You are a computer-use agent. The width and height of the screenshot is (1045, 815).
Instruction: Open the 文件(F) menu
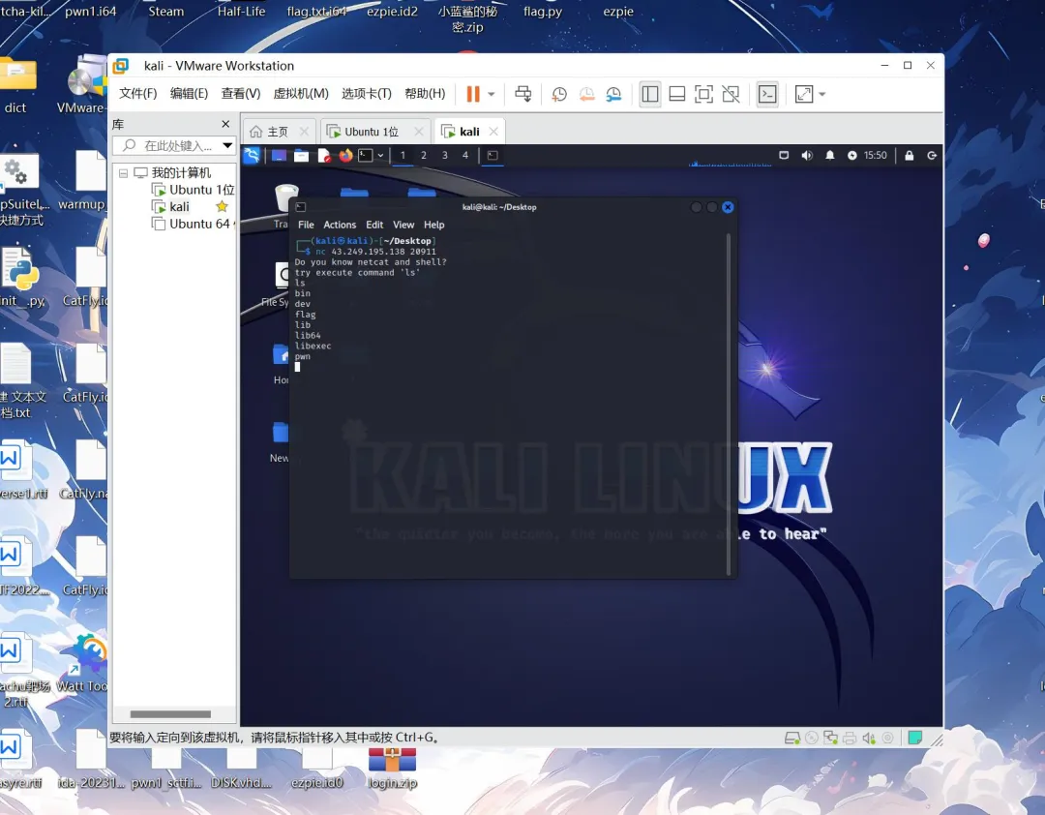pos(138,93)
